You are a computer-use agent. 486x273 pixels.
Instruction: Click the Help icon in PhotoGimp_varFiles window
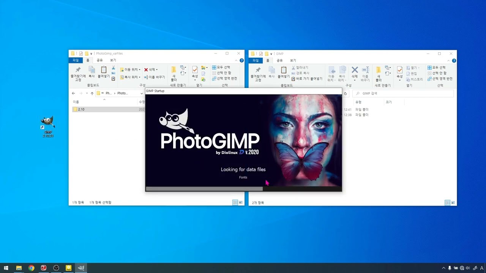[x=241, y=60]
